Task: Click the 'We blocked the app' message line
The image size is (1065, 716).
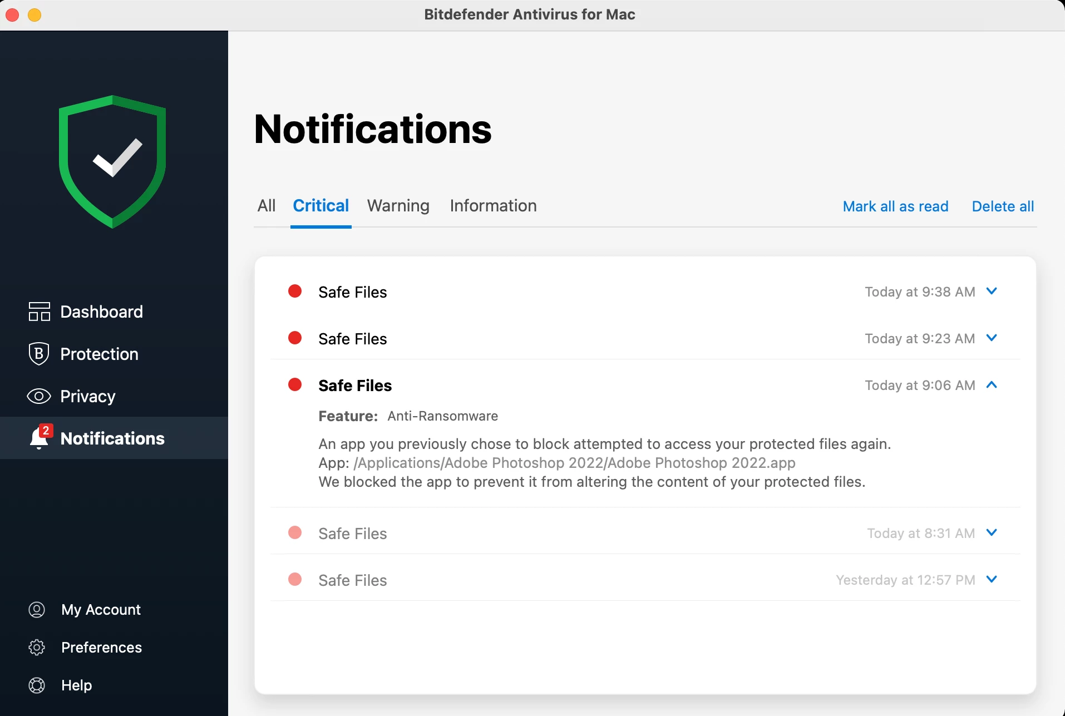Action: pos(592,482)
